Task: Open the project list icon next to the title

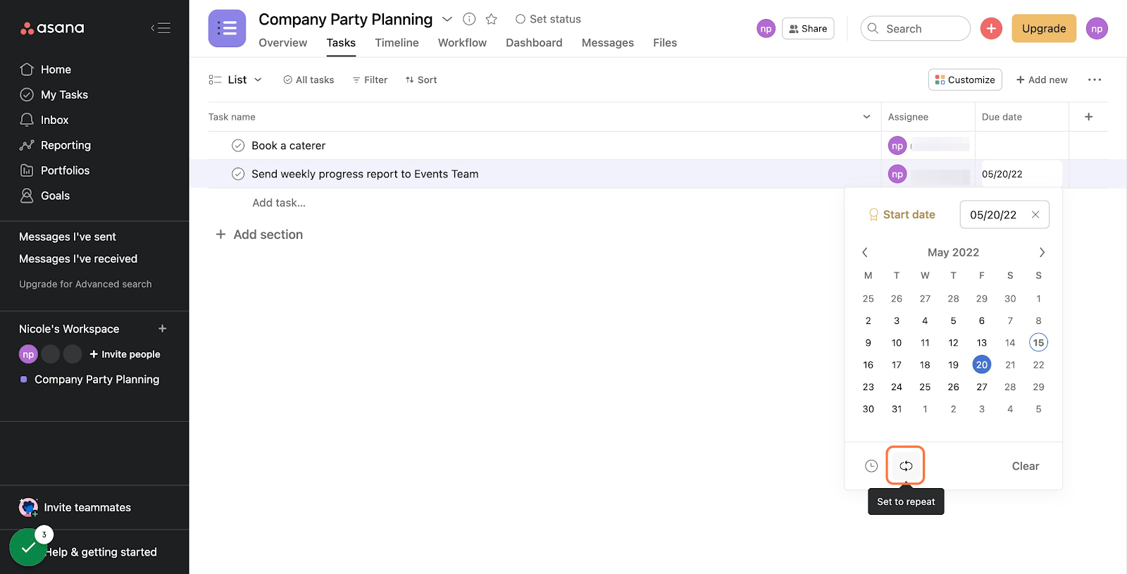Action: (x=227, y=28)
